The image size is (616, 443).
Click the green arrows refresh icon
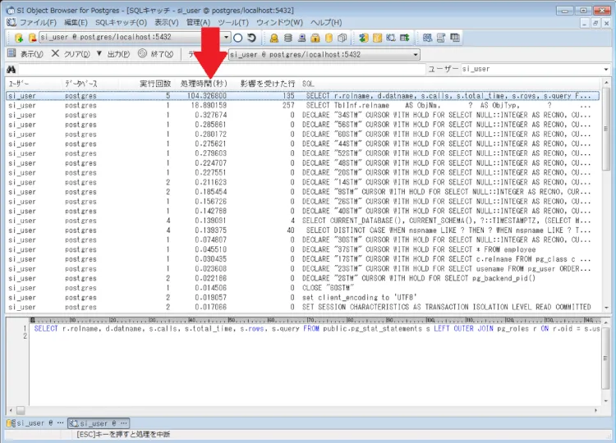364,38
